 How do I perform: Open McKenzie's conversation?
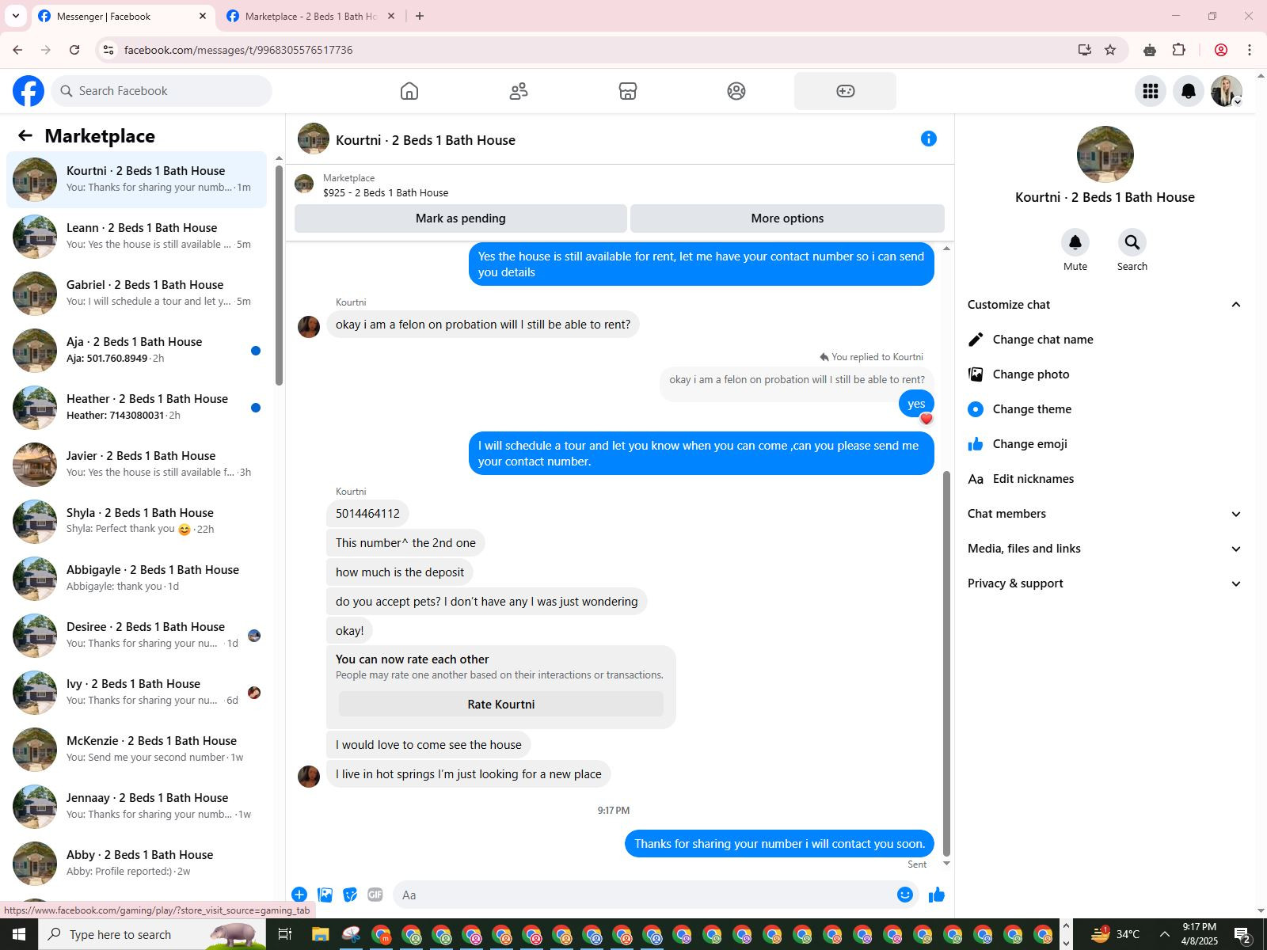[x=136, y=749]
